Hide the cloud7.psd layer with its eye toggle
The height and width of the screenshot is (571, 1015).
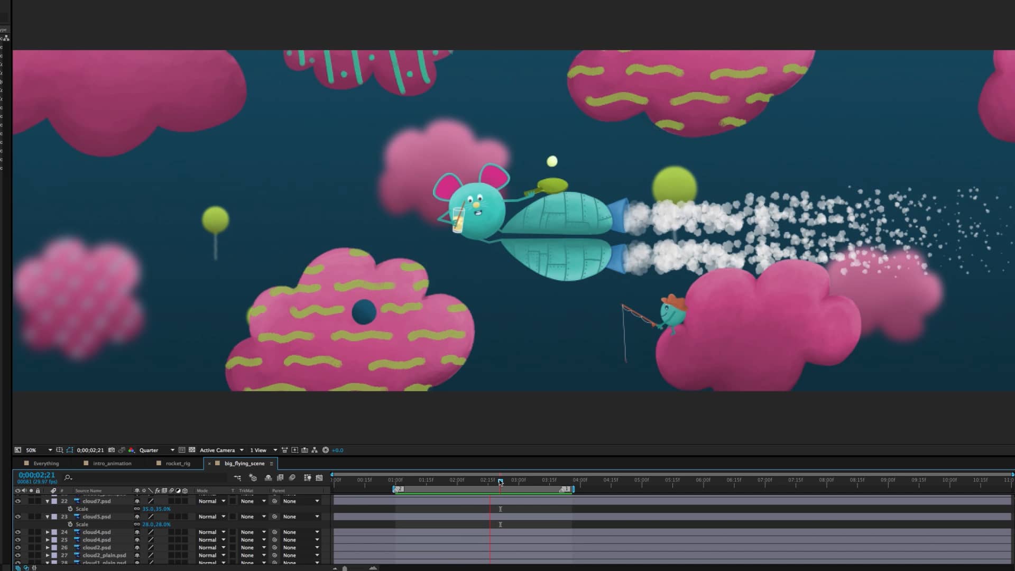[x=19, y=501]
